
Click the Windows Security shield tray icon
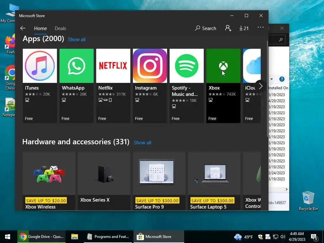(x=260, y=237)
